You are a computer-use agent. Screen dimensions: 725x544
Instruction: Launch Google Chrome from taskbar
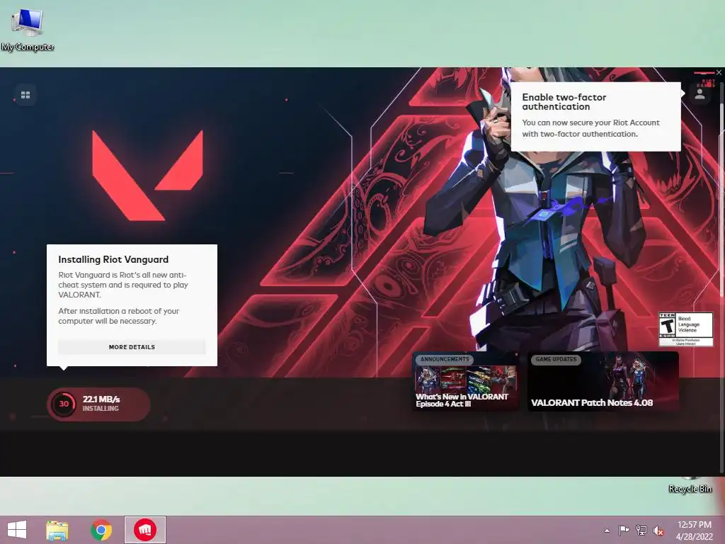101,530
